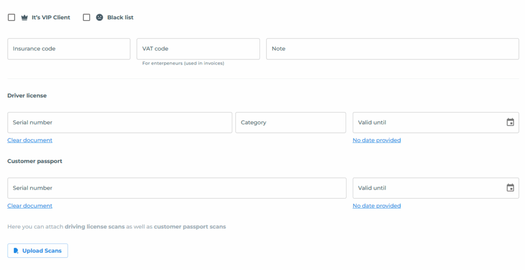Click the file icon in Upload Scans
The image size is (525, 270).
click(16, 251)
